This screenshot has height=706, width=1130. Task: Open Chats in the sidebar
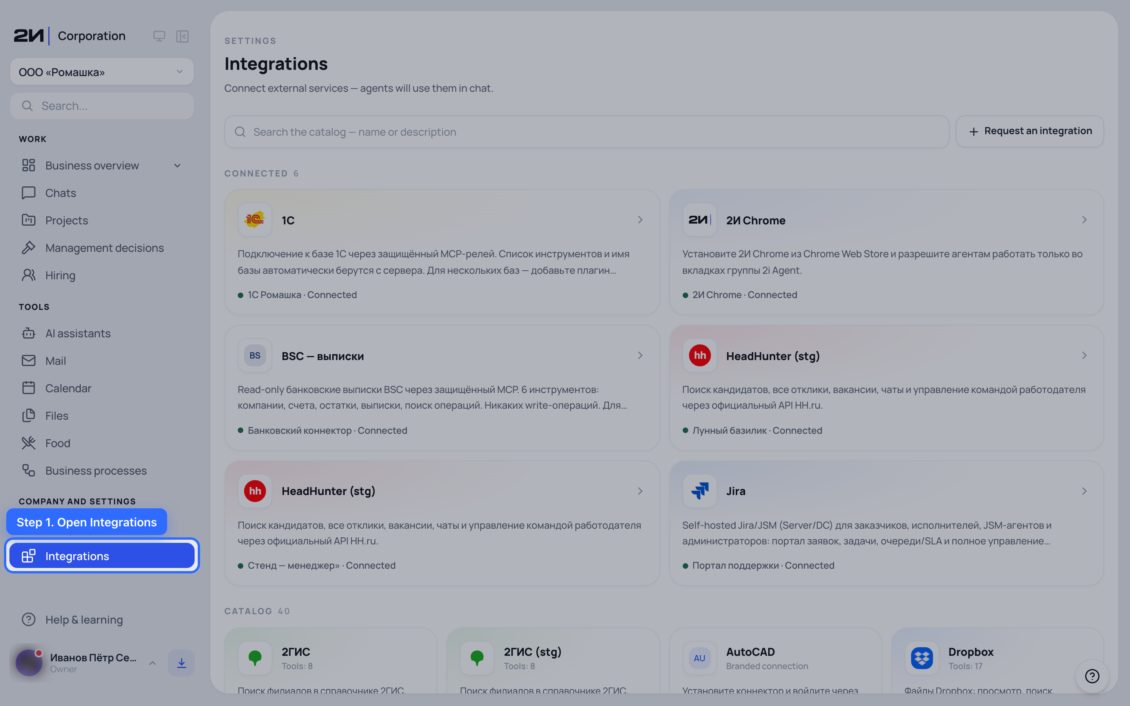point(102,193)
